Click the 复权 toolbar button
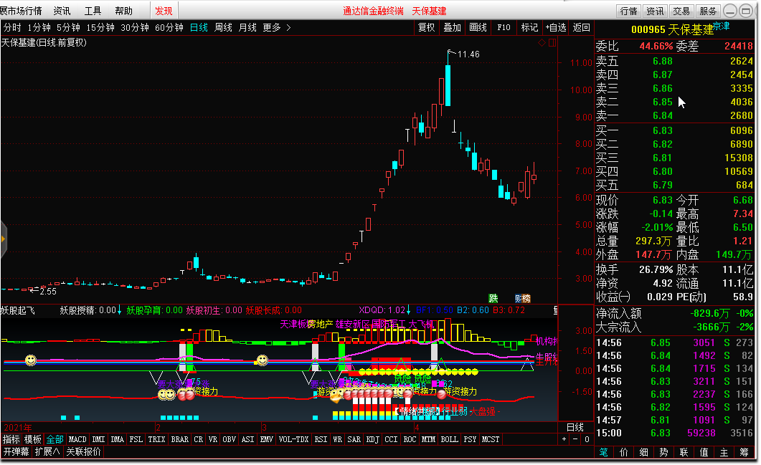 [427, 28]
